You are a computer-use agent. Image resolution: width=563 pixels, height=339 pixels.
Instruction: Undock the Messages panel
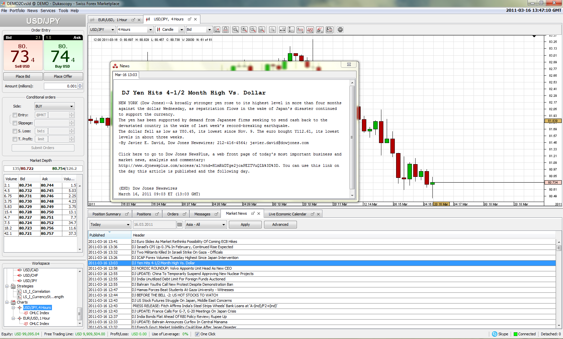point(216,214)
